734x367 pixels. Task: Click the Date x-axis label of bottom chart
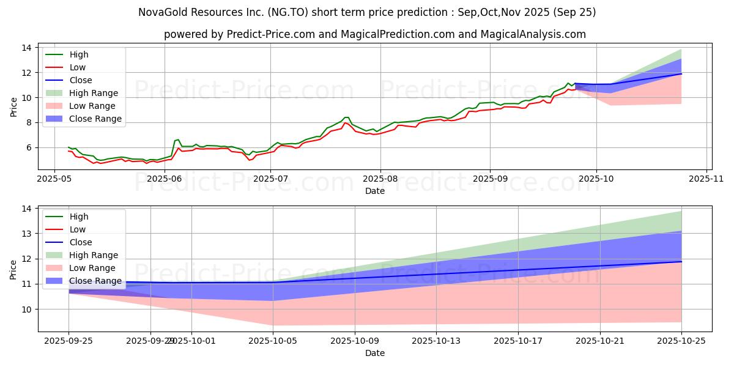(x=374, y=353)
